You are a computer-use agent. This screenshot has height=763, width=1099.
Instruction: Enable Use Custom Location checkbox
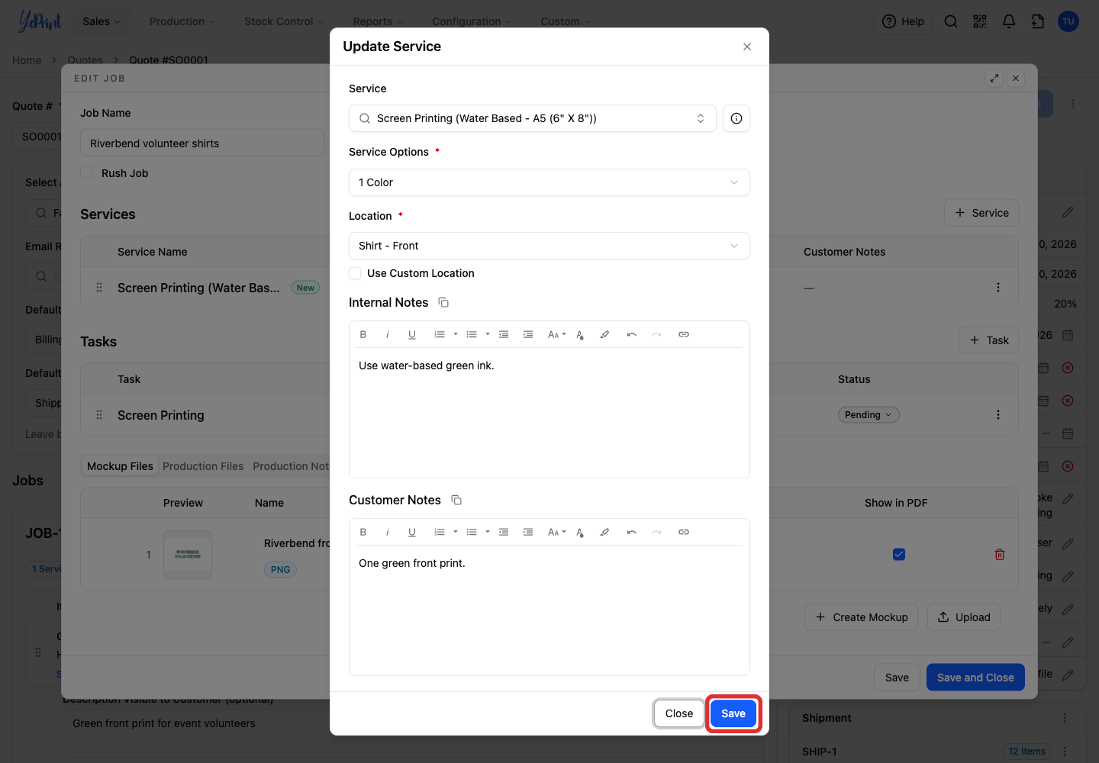click(x=355, y=273)
